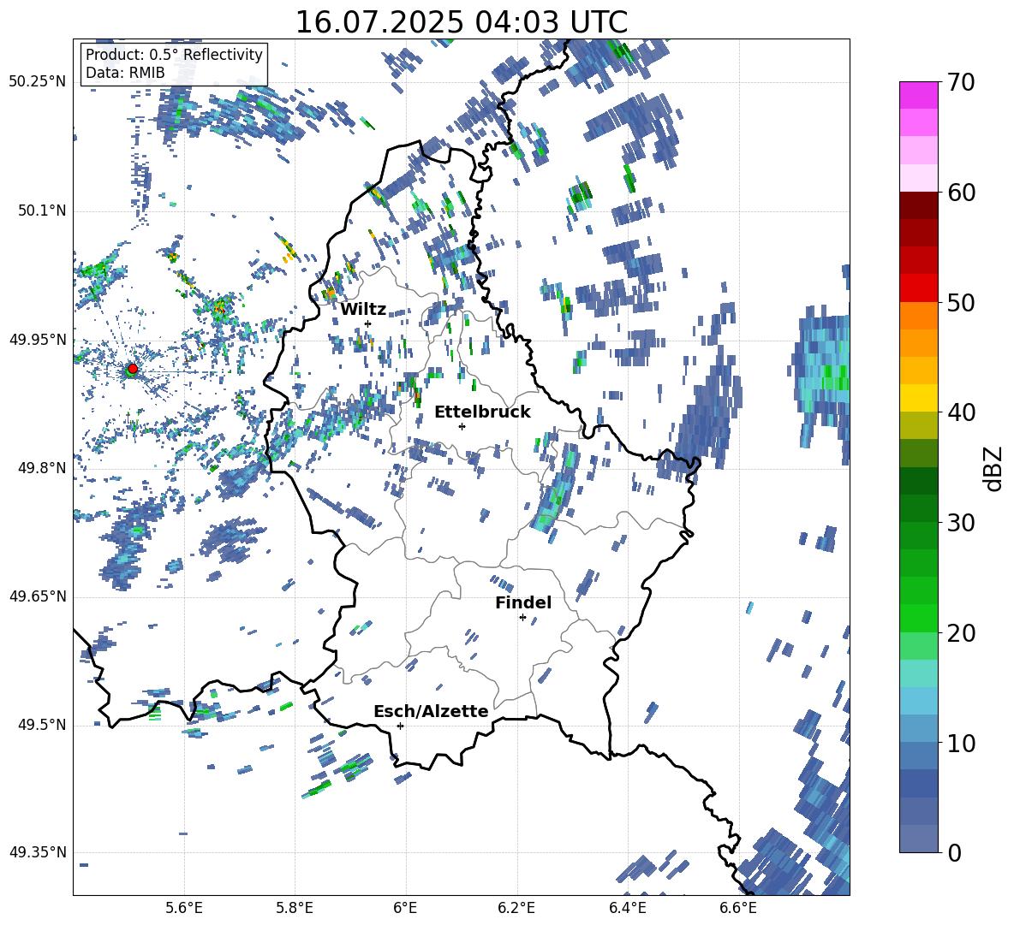Click the 49.8°N latitude label
Viewport: 1014px width, 925px height.
(42, 468)
